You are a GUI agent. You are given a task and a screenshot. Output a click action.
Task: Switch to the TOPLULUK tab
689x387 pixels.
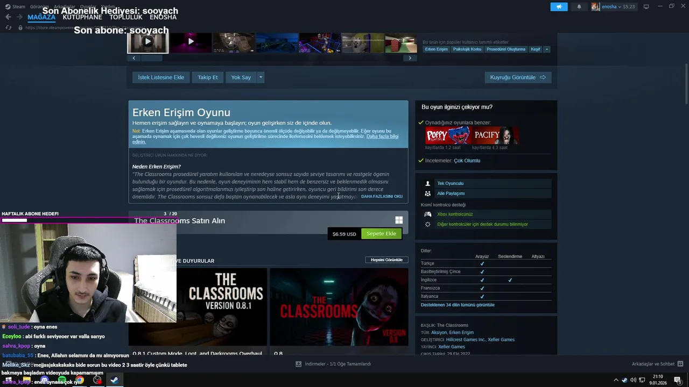coord(126,17)
